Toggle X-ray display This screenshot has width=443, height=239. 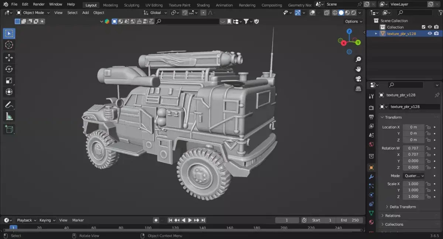[327, 13]
